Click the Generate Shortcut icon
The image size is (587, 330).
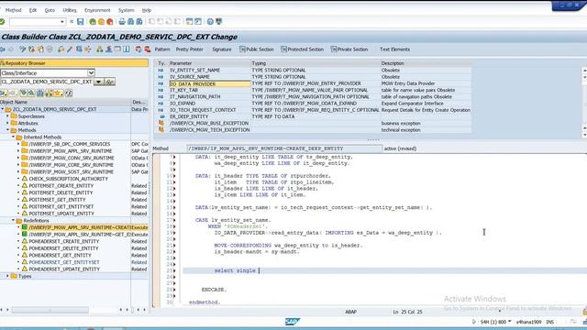pyautogui.click(x=198, y=22)
